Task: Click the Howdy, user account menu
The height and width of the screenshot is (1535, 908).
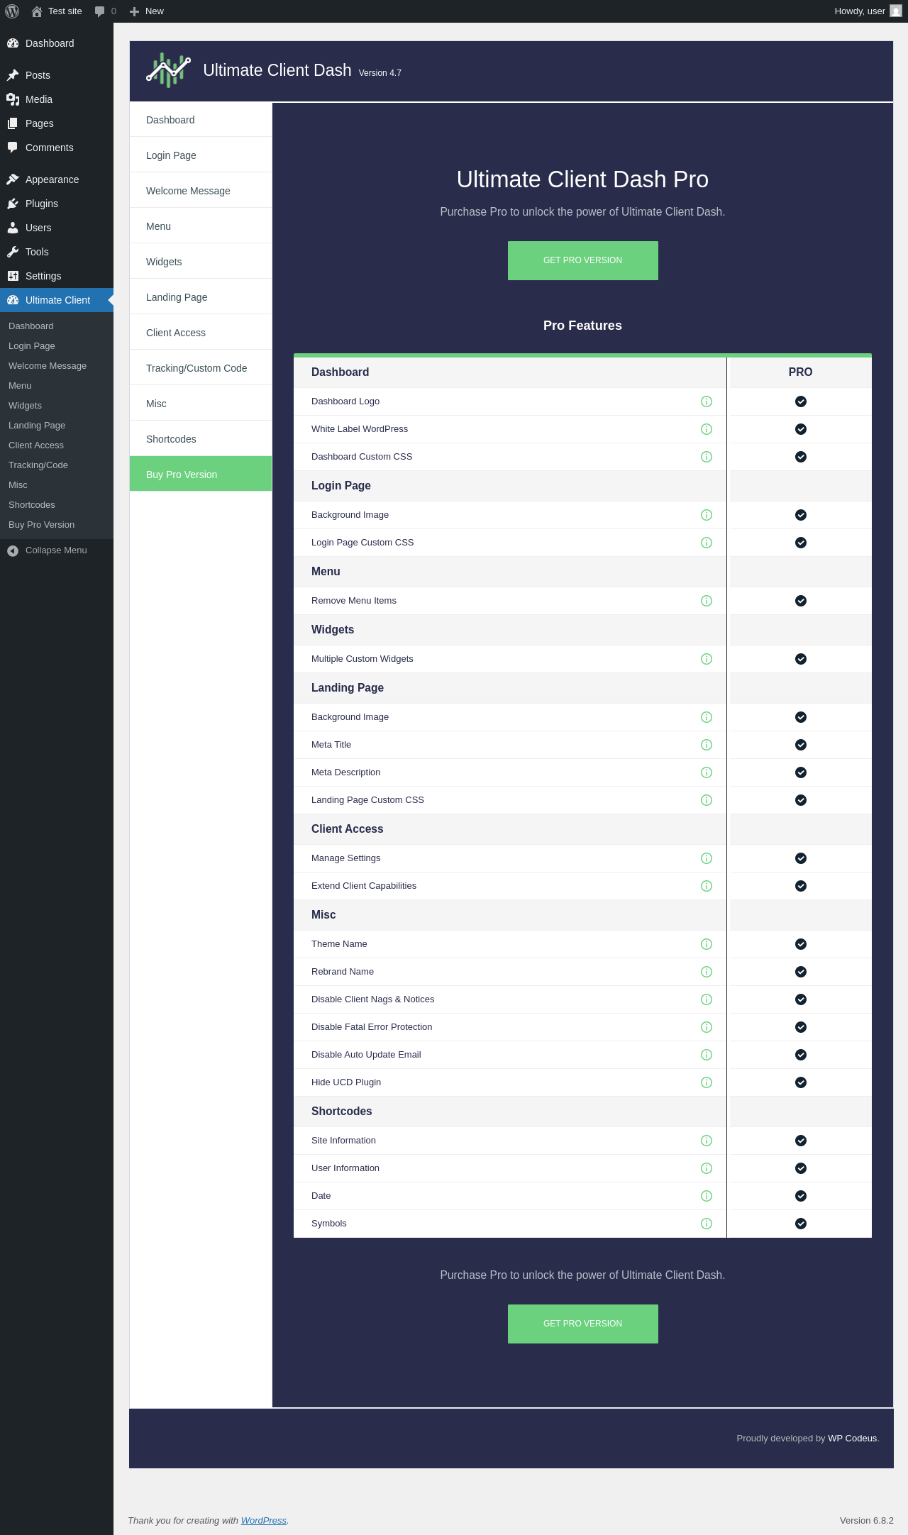Action: 868,11
